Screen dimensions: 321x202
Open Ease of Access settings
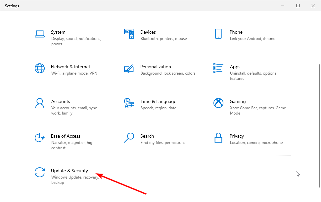(66, 136)
